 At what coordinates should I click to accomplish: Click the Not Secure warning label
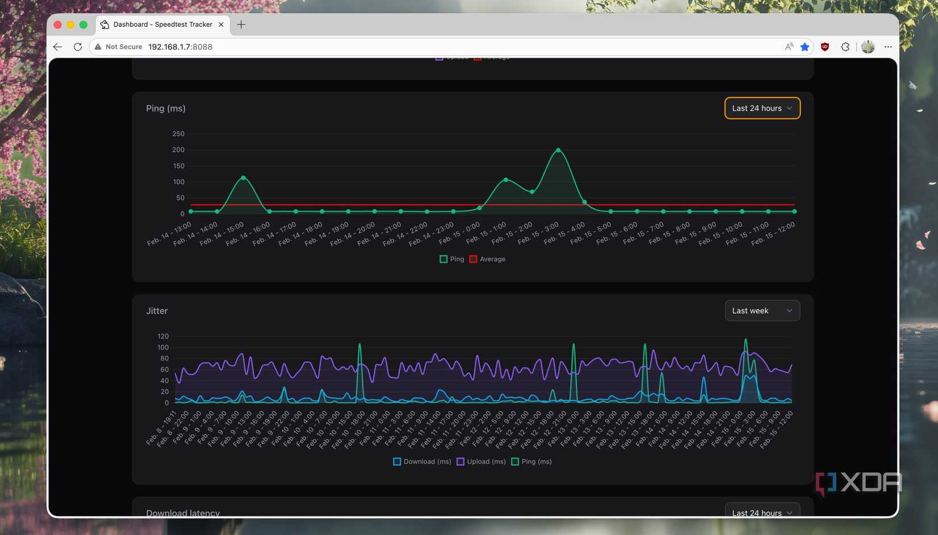tap(118, 47)
